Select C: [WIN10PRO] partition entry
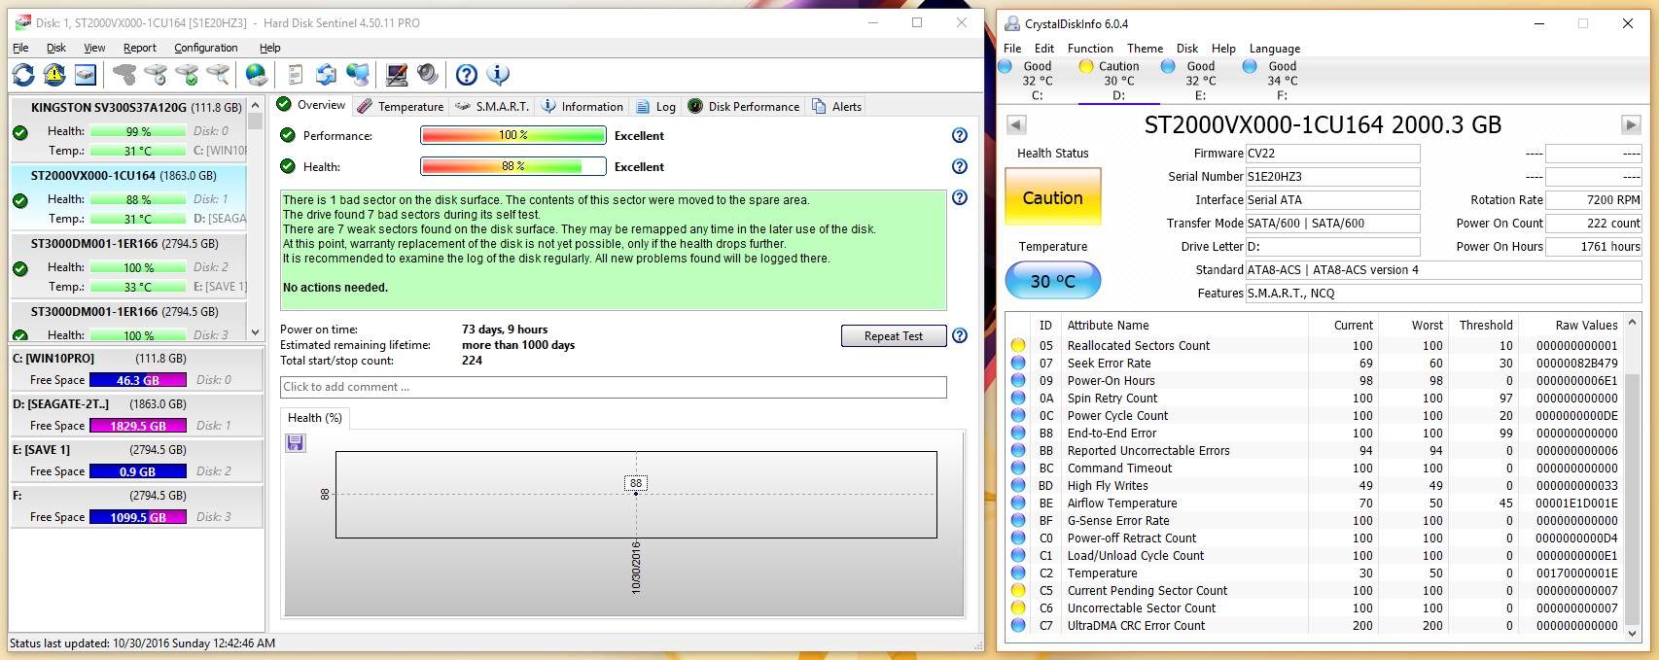 [x=136, y=369]
